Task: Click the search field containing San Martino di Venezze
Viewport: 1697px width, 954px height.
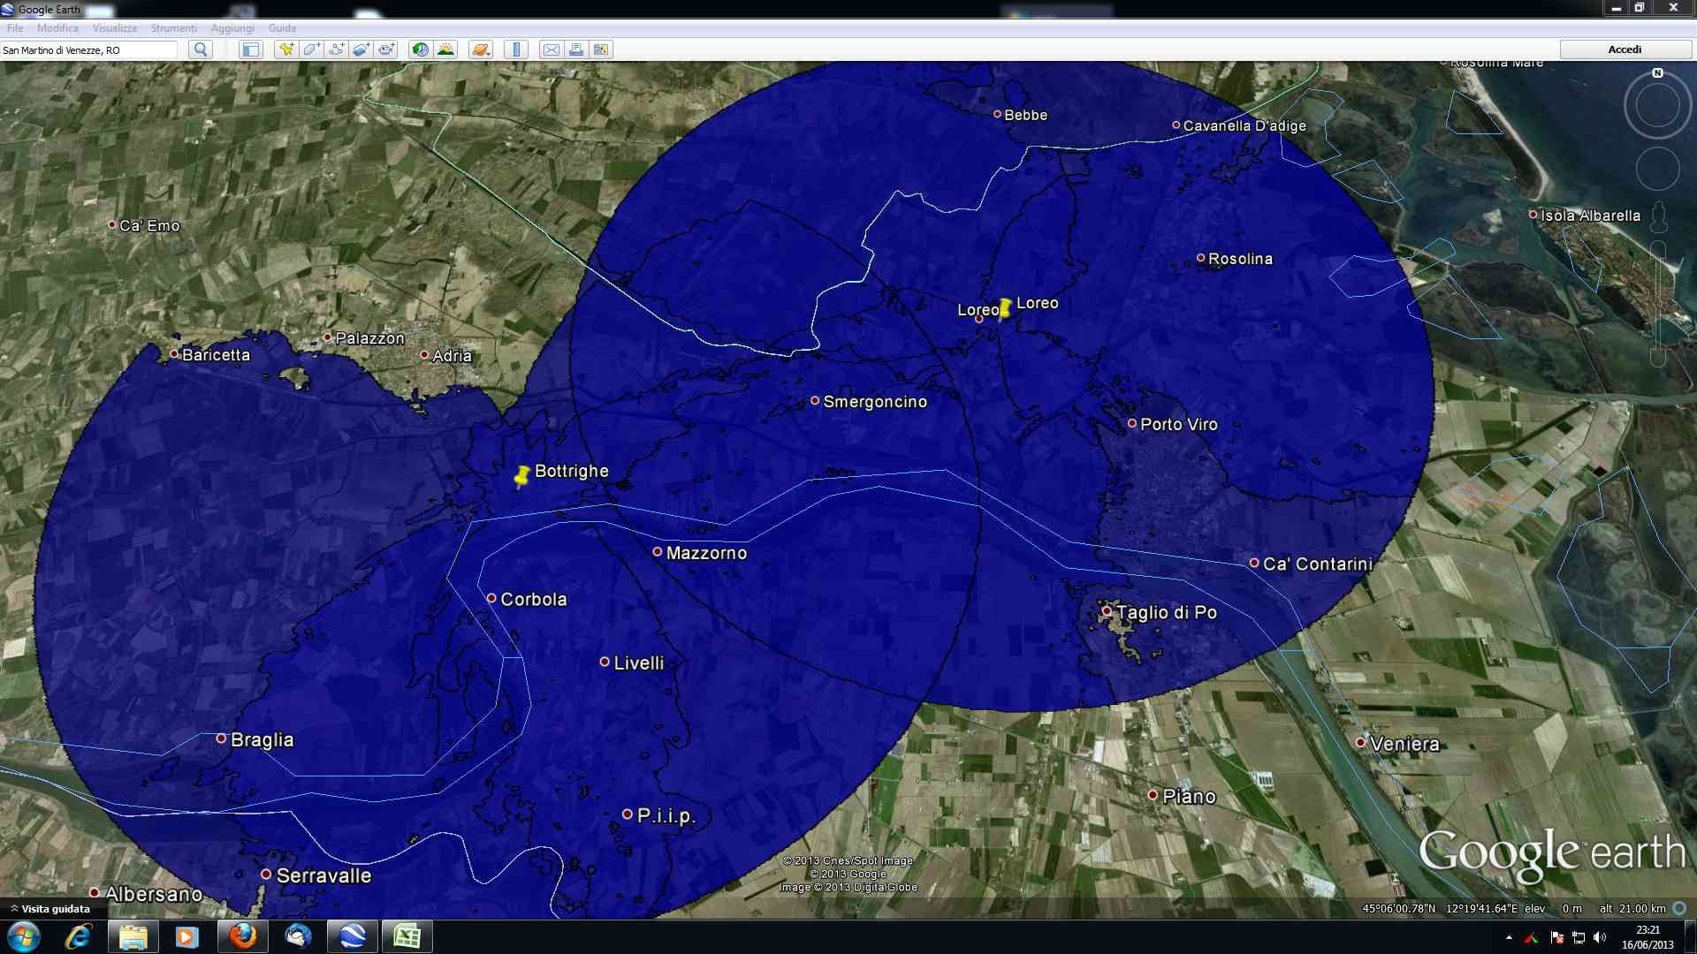Action: click(88, 50)
